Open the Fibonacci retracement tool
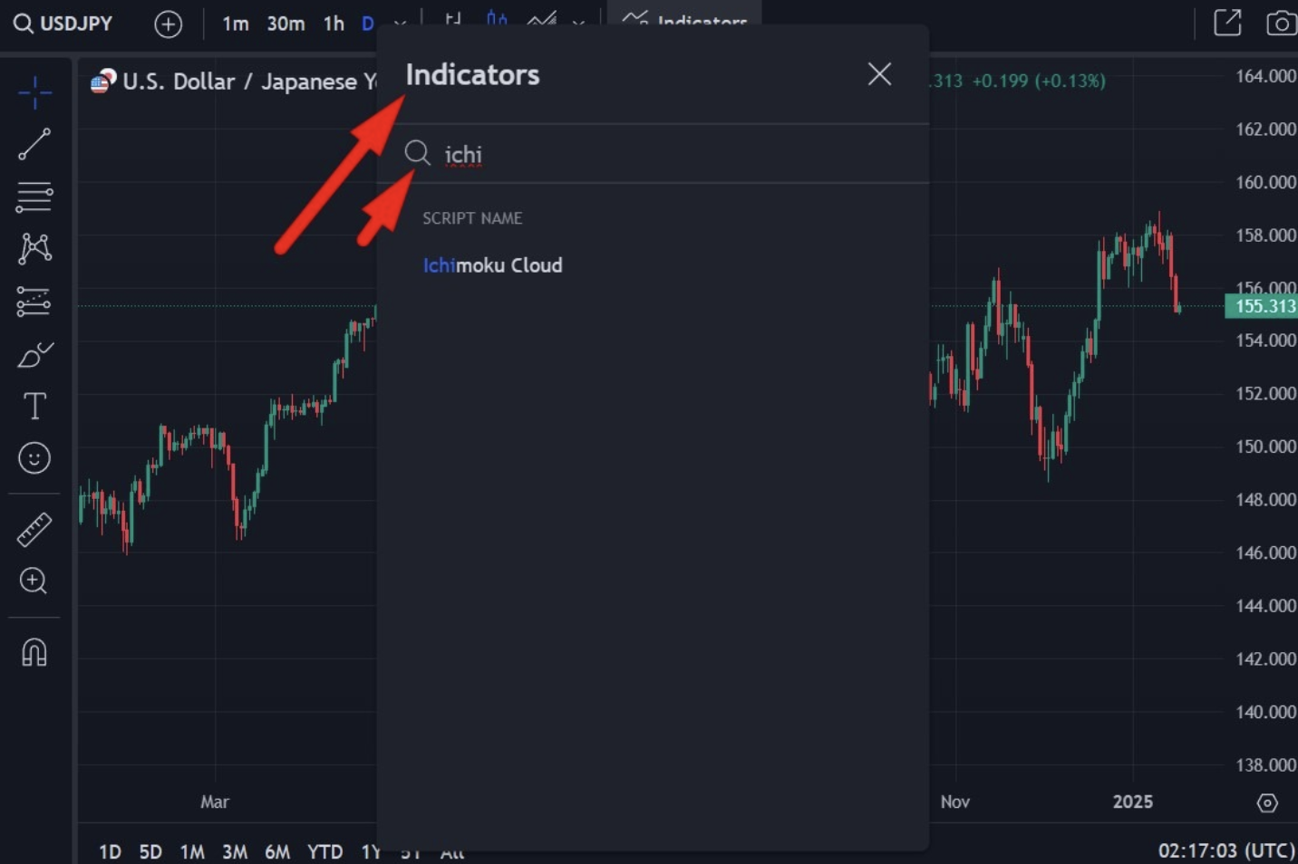This screenshot has width=1298, height=864. pyautogui.click(x=34, y=197)
